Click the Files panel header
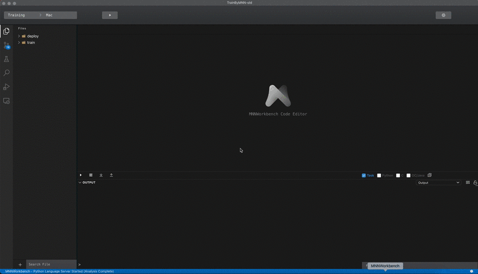Image resolution: width=478 pixels, height=274 pixels. point(22,28)
